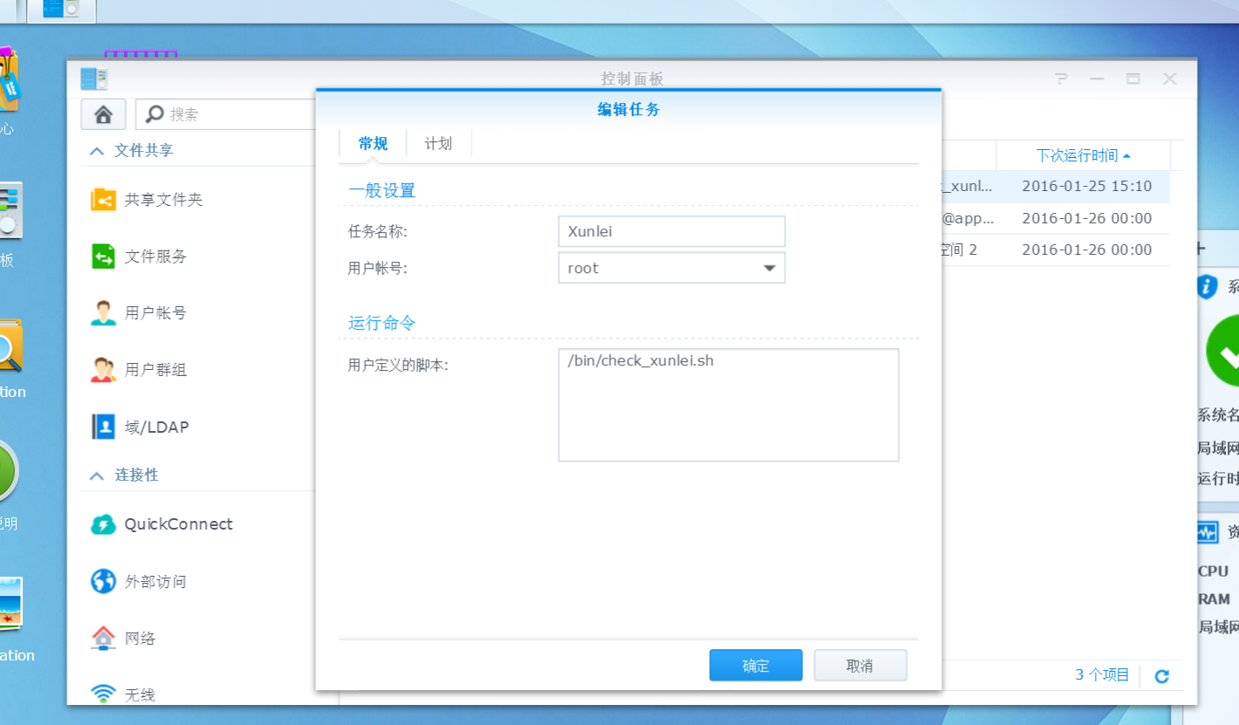Click the Control Panel window title icon
Image resolution: width=1239 pixels, height=725 pixels.
pyautogui.click(x=93, y=79)
